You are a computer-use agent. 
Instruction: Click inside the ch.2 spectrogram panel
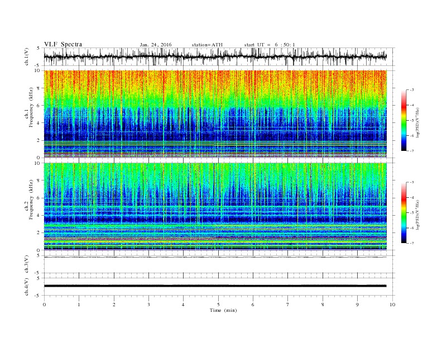tap(215, 206)
